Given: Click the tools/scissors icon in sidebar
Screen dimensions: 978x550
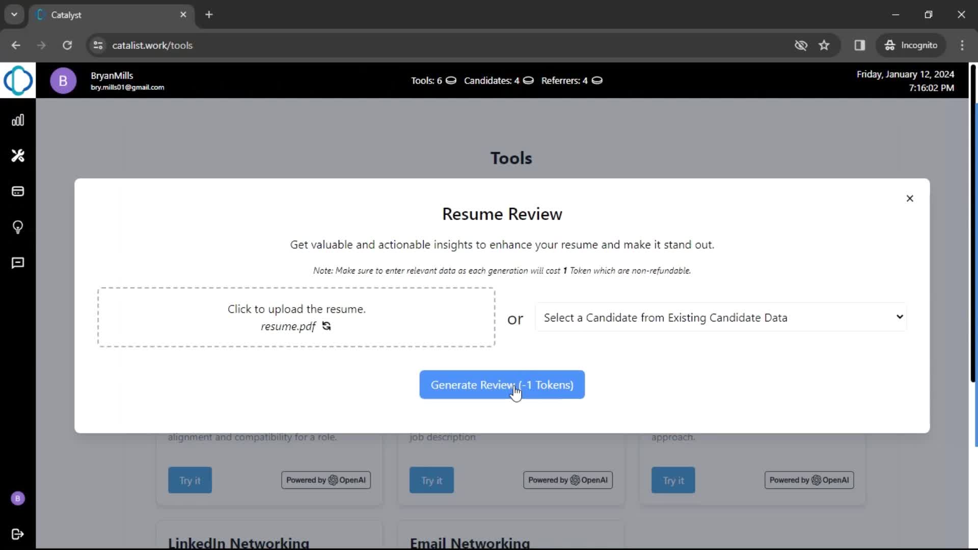Looking at the screenshot, I should click(x=18, y=155).
